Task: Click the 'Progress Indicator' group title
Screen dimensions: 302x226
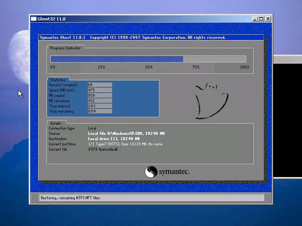Action: (x=65, y=48)
